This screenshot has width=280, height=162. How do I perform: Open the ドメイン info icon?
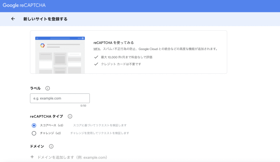51,146
